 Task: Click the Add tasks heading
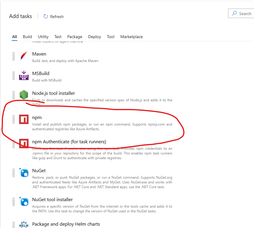[x=21, y=16]
